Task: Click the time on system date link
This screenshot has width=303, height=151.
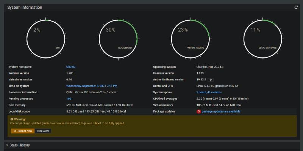Action: tap(92, 86)
